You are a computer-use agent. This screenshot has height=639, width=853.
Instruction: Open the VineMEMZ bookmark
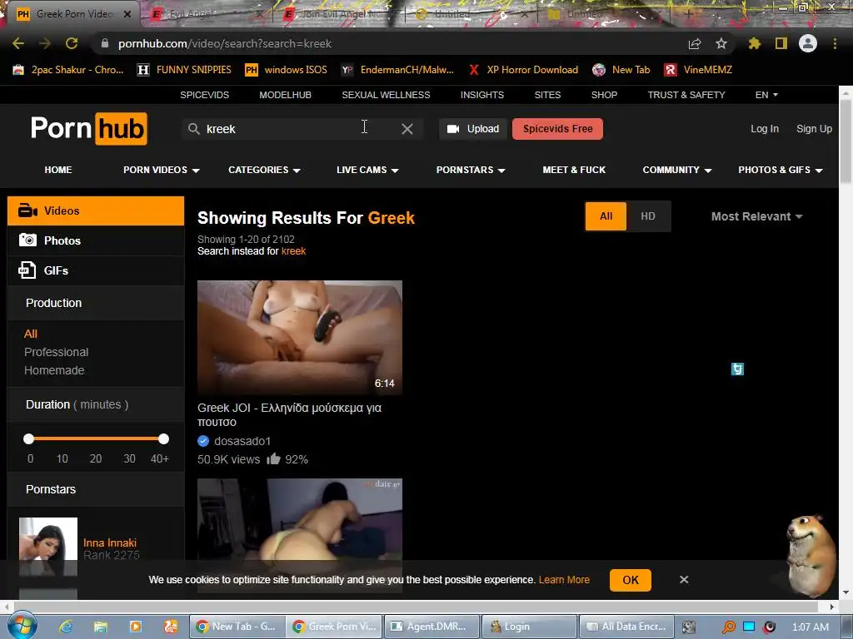click(x=699, y=70)
